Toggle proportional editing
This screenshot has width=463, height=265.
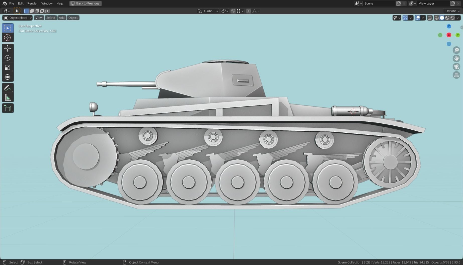point(249,11)
